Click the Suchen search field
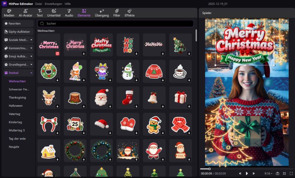This screenshot has width=295, height=178. click(x=115, y=23)
